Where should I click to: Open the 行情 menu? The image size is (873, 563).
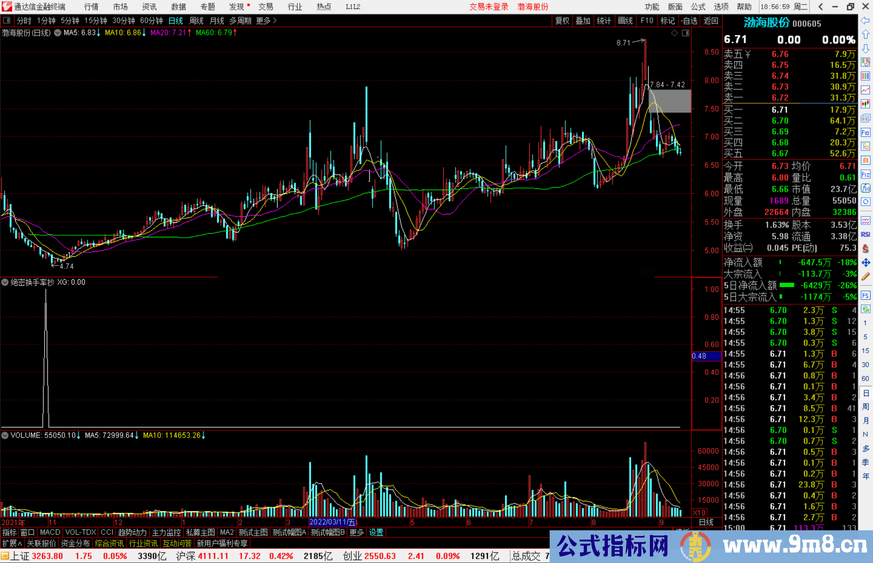click(x=91, y=7)
